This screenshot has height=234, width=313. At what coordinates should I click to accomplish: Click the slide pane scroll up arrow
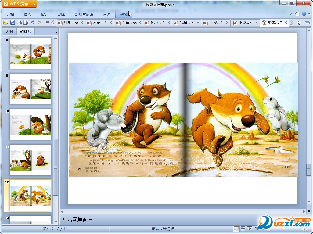[56, 38]
